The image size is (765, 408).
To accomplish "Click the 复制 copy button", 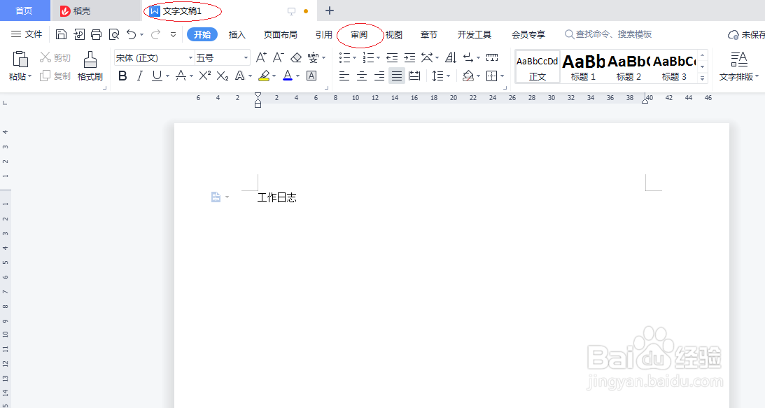I will point(55,76).
